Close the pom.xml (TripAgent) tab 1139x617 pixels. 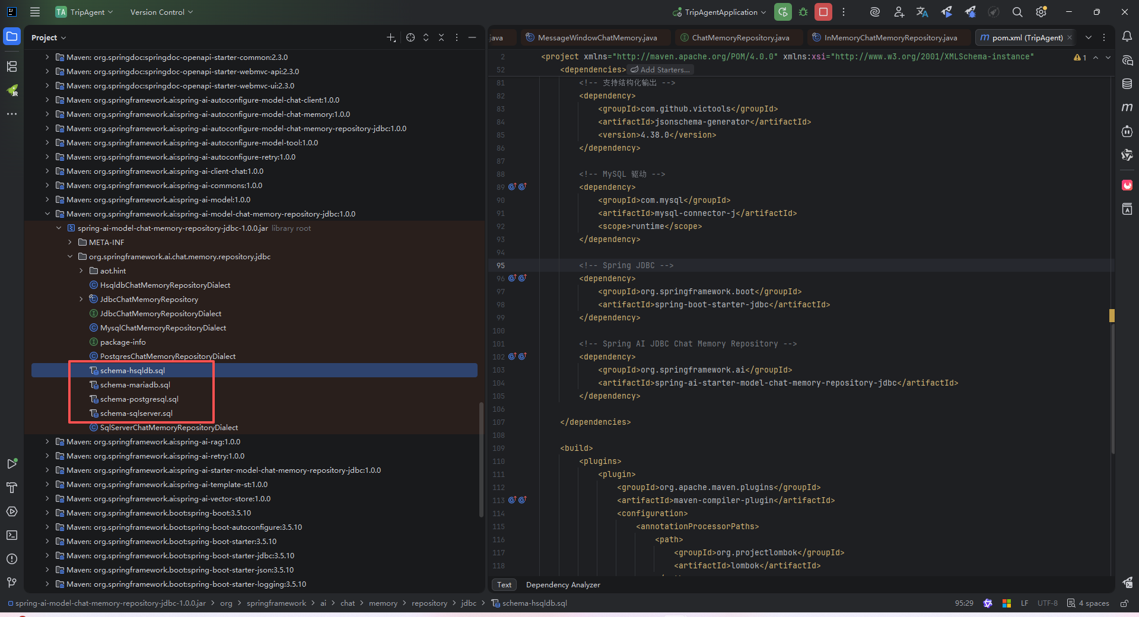coord(1070,37)
